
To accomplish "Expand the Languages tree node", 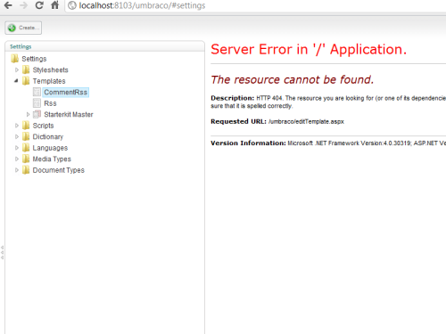I will (x=17, y=148).
